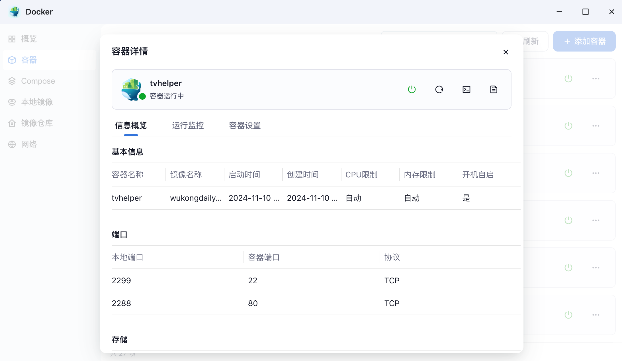The image size is (622, 361).
Task: Open more options of the fifth container card
Action: click(596, 268)
